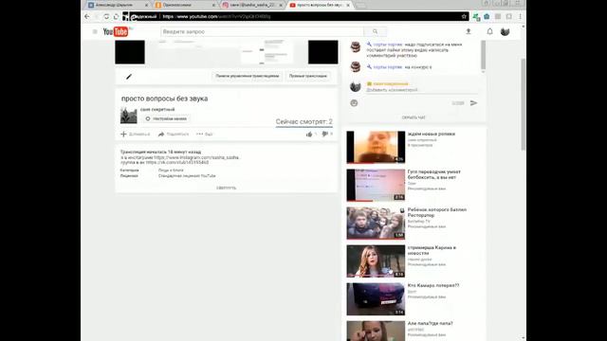Switch to the Instagram browser tab

point(252,5)
